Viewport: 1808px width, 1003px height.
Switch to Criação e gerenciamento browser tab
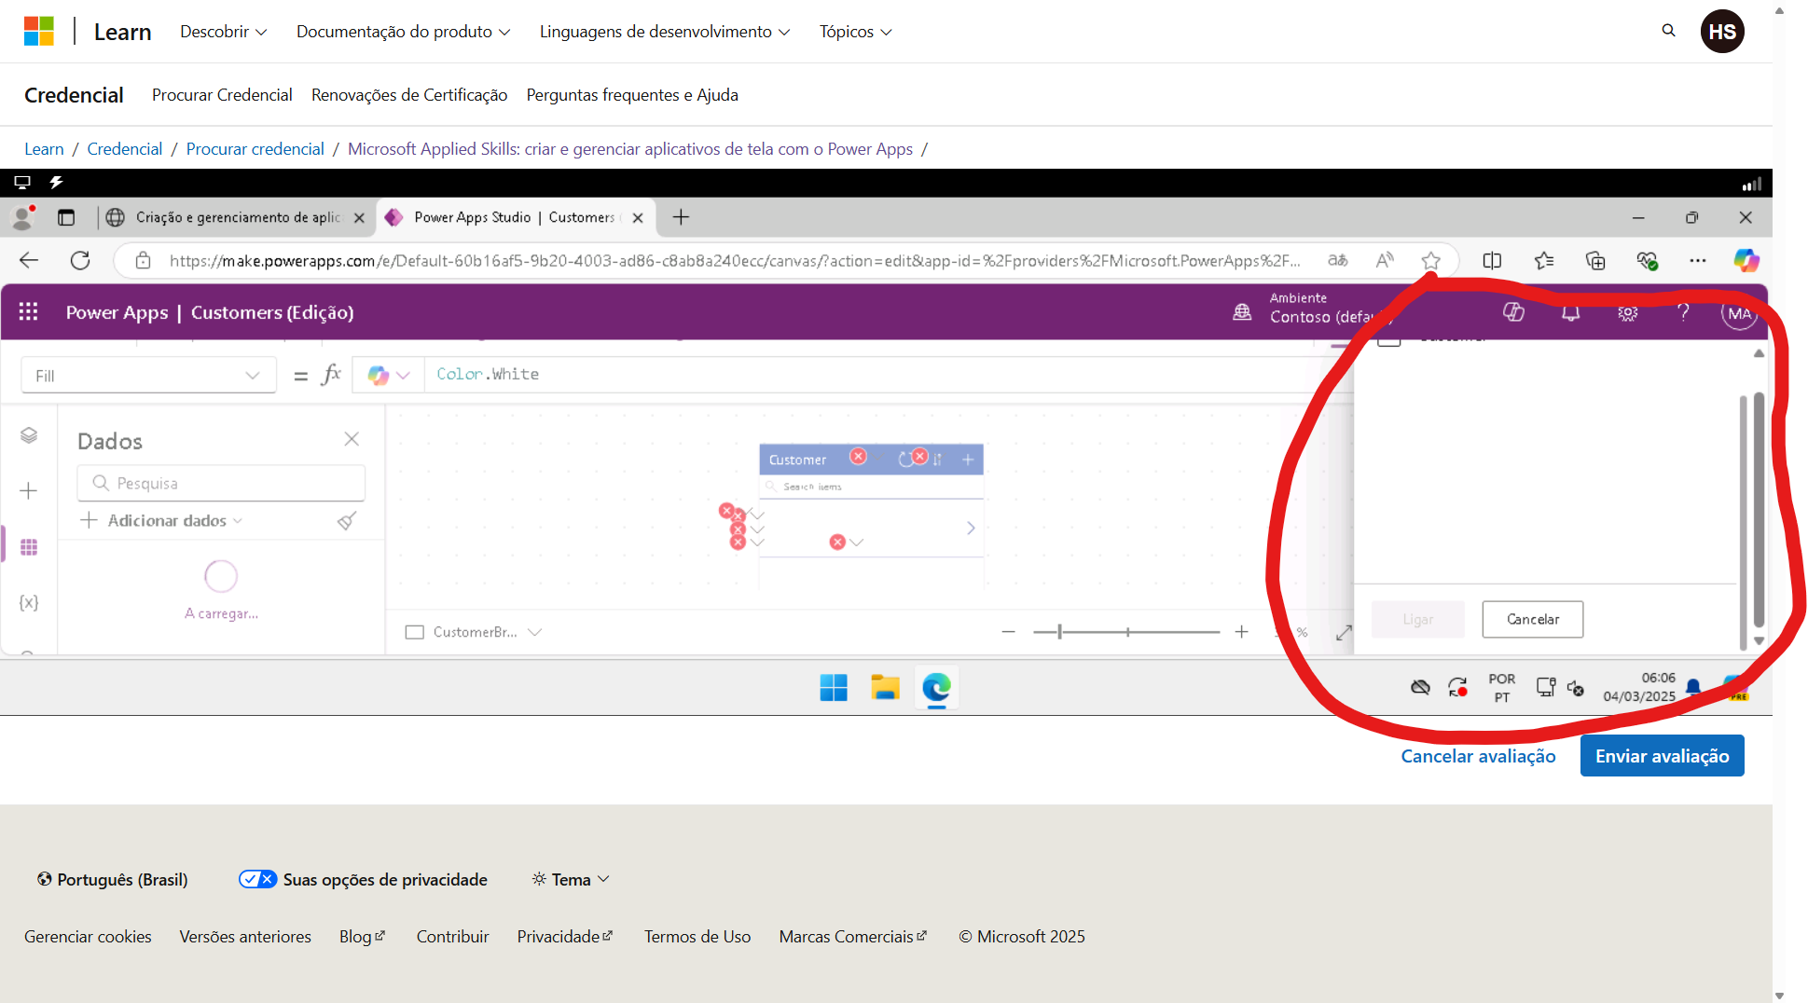click(236, 217)
